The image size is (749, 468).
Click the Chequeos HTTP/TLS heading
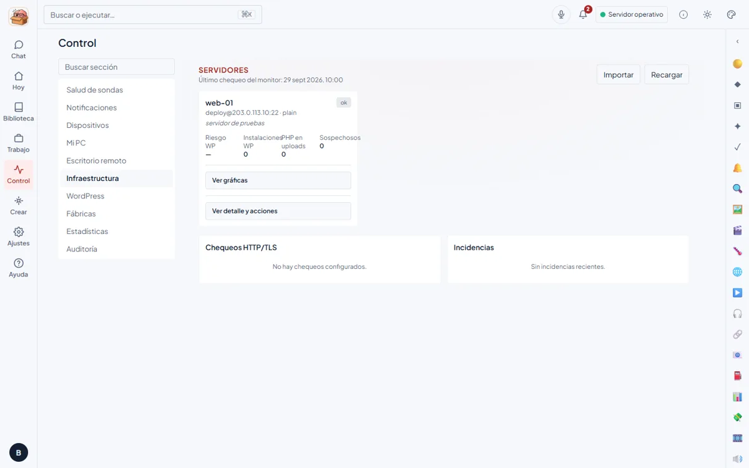(241, 248)
